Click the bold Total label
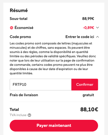108x135 pixels. coord(14,109)
